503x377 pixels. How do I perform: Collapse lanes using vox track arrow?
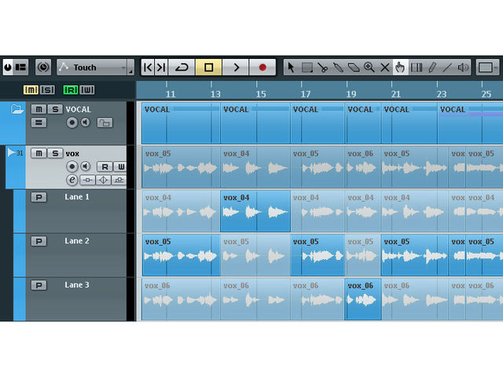pos(12,152)
